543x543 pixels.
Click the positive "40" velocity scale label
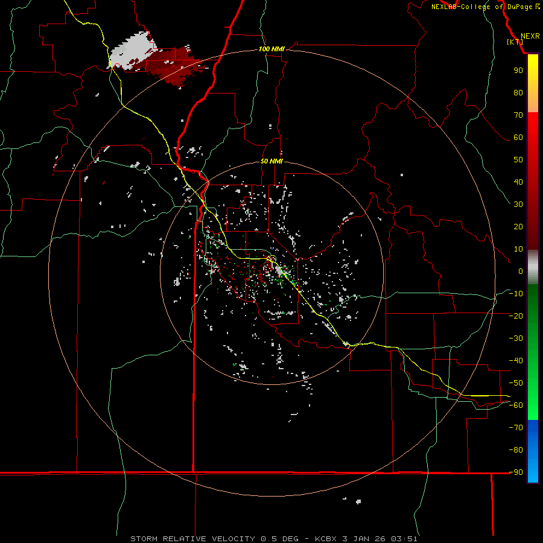pyautogui.click(x=518, y=182)
